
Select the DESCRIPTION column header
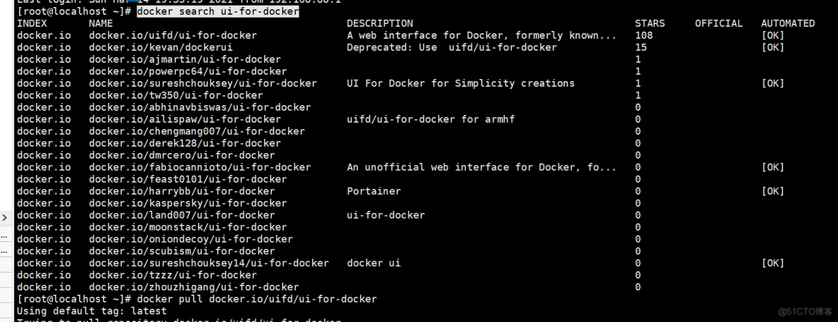tap(379, 23)
